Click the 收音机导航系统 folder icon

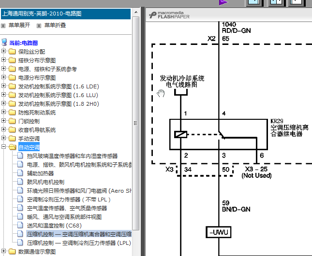[12, 130]
